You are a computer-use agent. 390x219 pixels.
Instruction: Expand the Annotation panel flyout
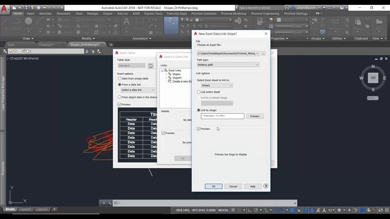point(142,38)
